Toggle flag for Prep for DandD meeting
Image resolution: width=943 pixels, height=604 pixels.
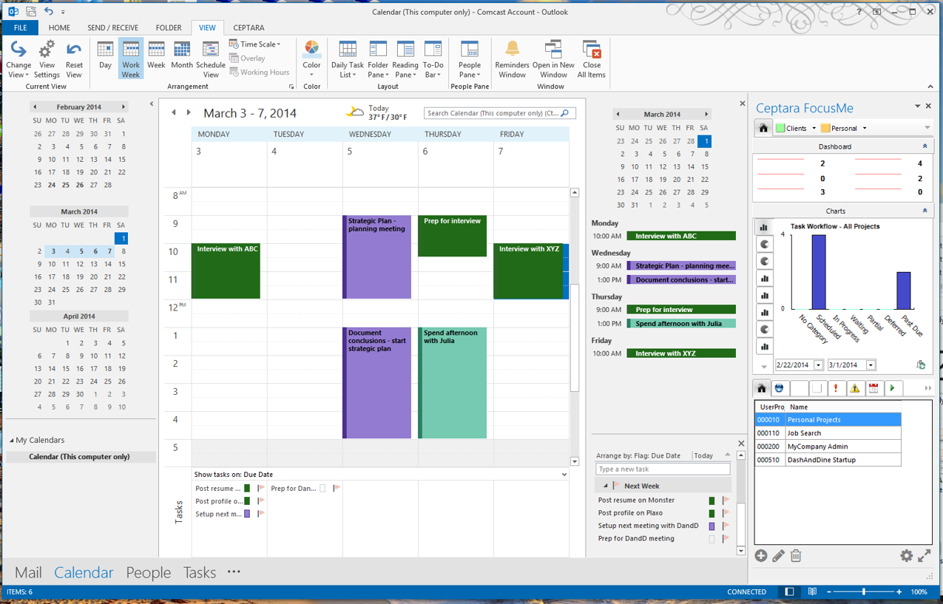(x=726, y=539)
